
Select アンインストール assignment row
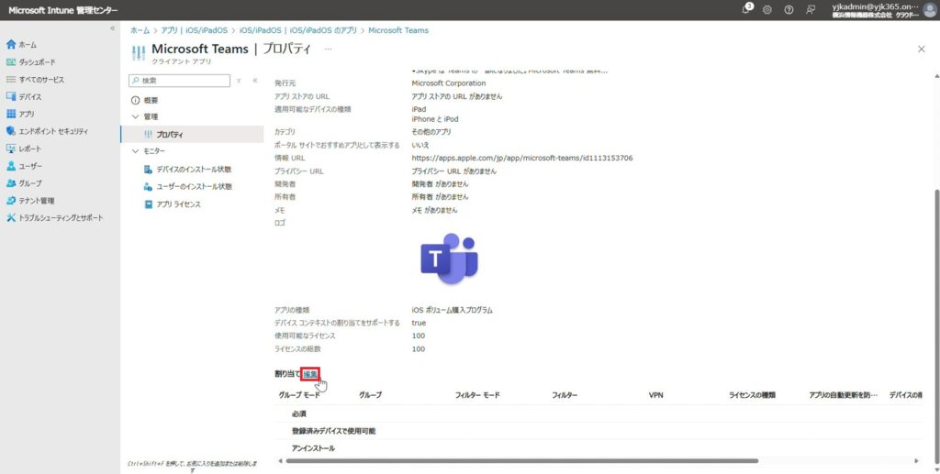click(599, 447)
